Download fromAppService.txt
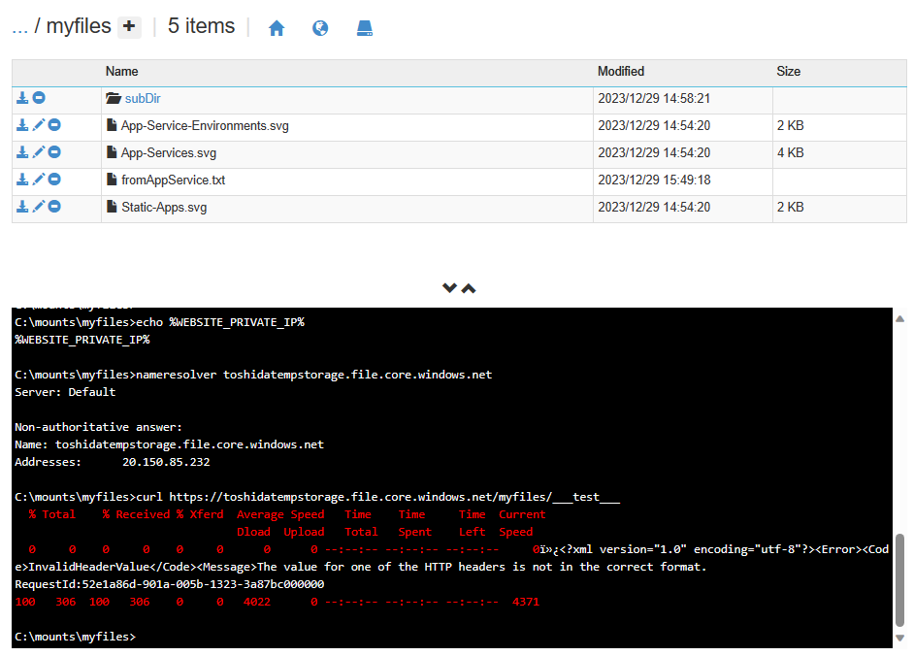 [x=22, y=180]
